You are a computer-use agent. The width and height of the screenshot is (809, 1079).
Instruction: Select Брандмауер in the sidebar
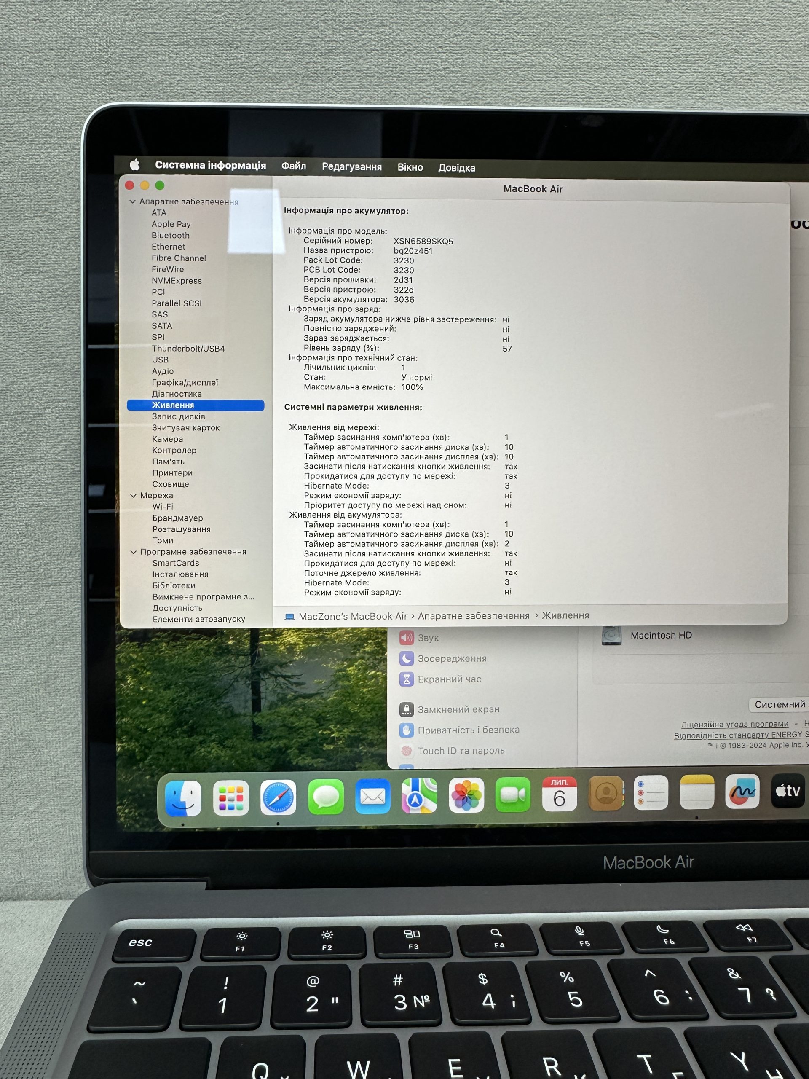177,518
